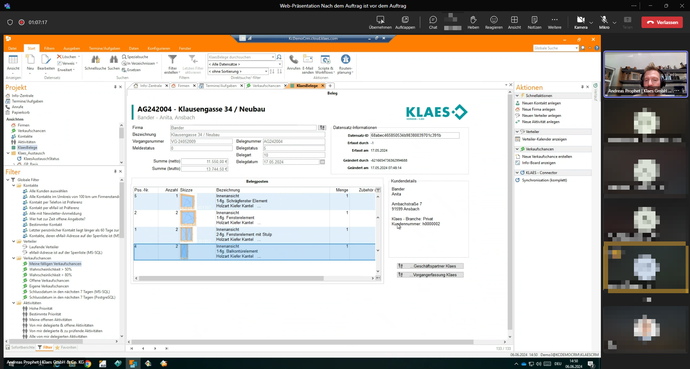Open Konfigurieren ribbon tab

pyautogui.click(x=158, y=49)
